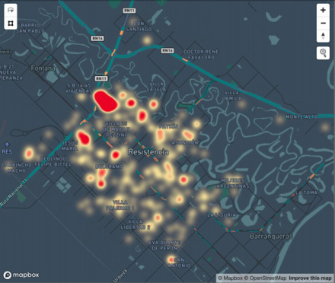
Task: Open the Mapbox logo link
Action: 21,275
